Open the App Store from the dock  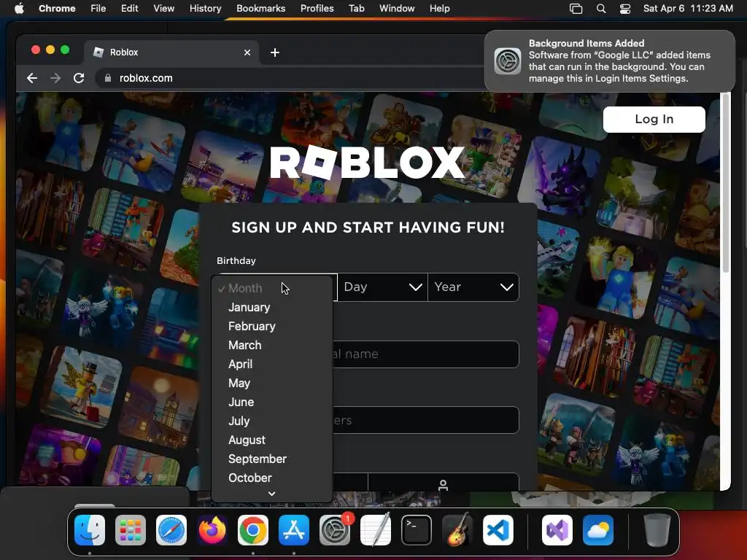point(294,530)
